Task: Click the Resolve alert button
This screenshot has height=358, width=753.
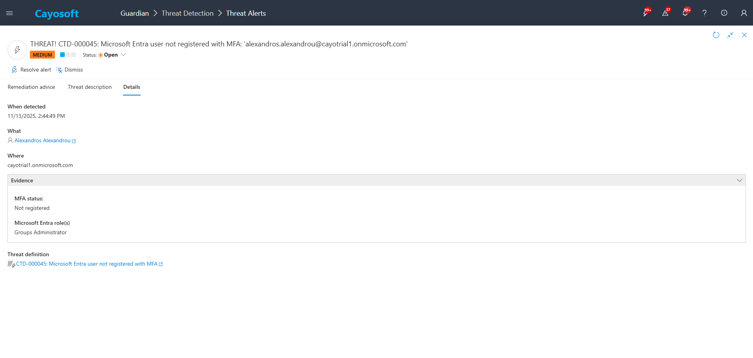Action: coord(31,70)
